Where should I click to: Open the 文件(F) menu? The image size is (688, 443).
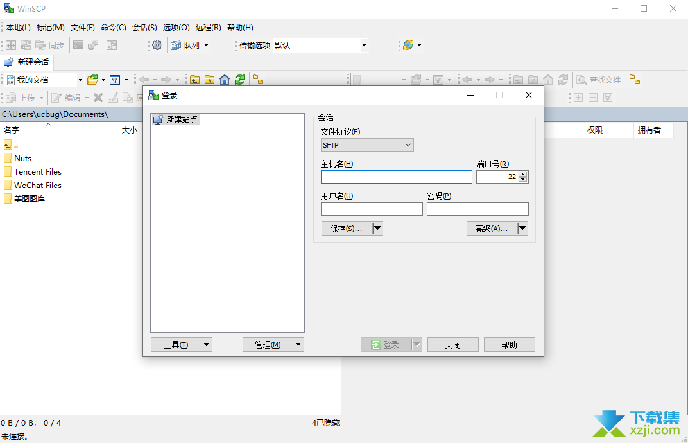pos(83,27)
